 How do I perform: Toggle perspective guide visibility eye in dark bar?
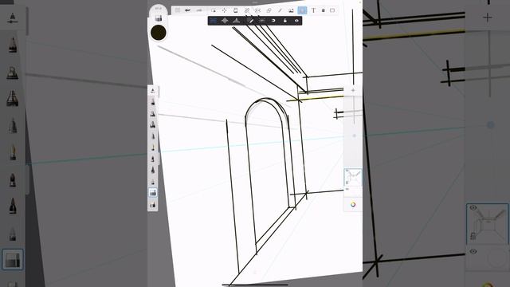coord(296,21)
